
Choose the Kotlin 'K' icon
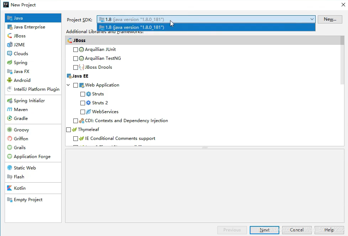[10, 188]
